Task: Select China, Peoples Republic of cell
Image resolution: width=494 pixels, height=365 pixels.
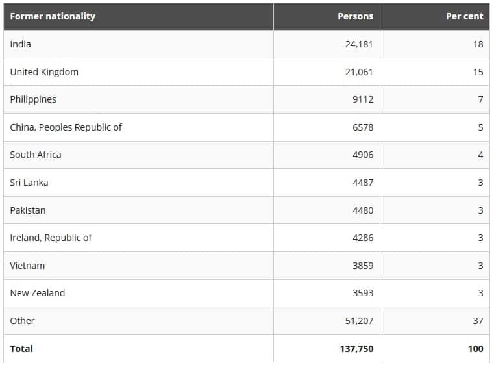Action: tap(66, 127)
